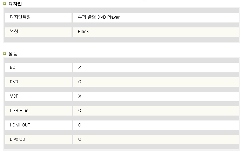
Task: Select the O value for HDMI OUT
Action: (x=80, y=125)
